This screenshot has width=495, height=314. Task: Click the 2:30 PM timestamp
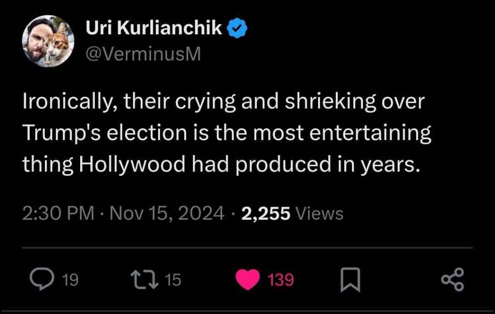point(58,213)
